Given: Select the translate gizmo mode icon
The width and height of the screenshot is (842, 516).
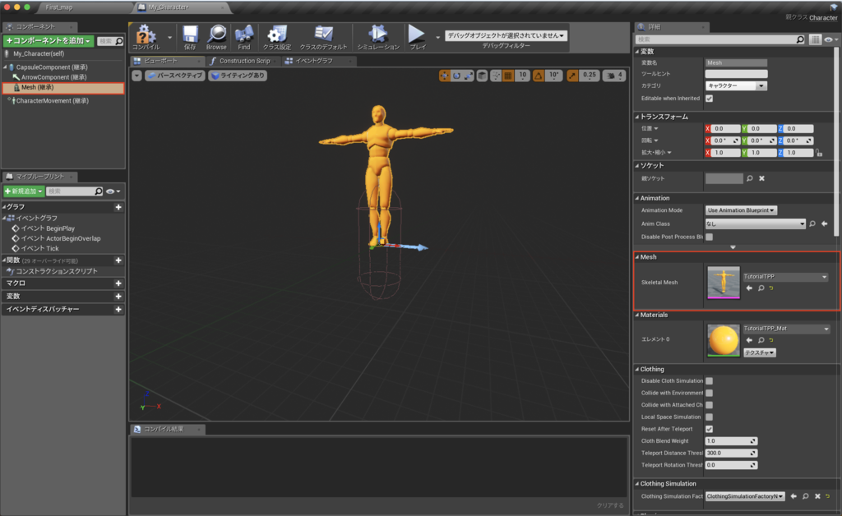Looking at the screenshot, I should 444,76.
